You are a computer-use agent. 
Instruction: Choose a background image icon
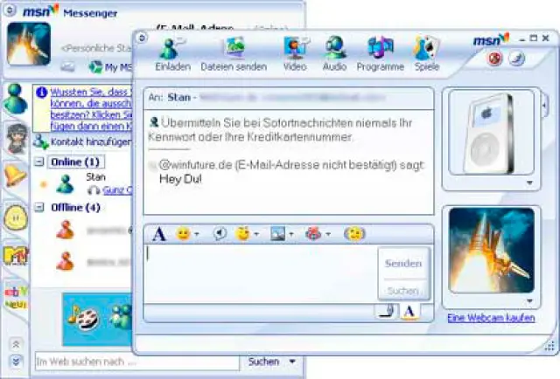coord(277,234)
